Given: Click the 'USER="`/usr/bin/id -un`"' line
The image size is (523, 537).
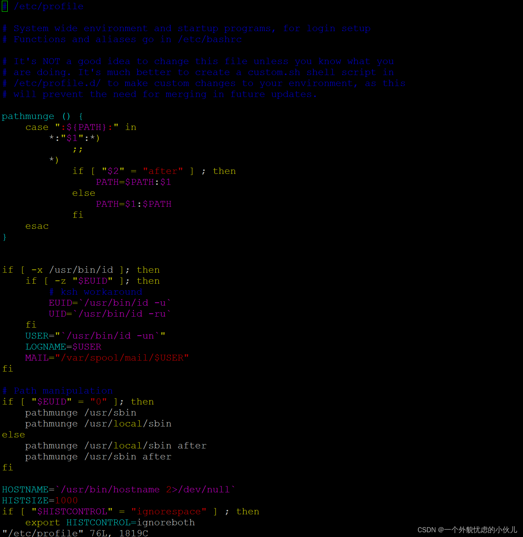Looking at the screenshot, I should coord(95,336).
